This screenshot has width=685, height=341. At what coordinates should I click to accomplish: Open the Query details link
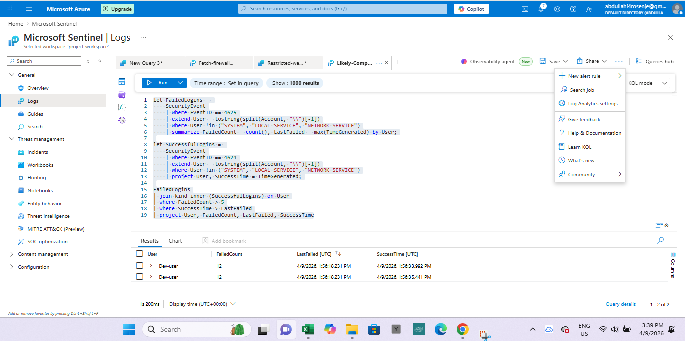pyautogui.click(x=620, y=304)
